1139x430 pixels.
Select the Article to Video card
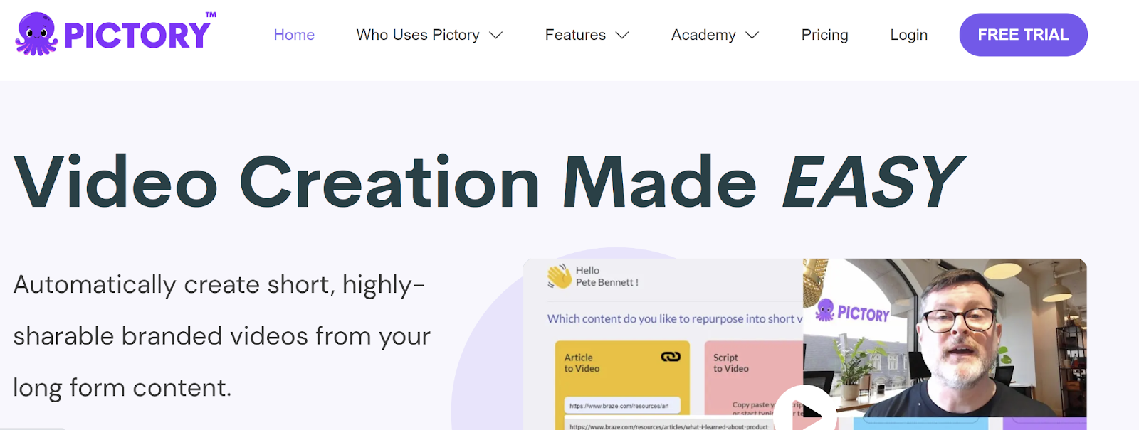click(x=622, y=384)
